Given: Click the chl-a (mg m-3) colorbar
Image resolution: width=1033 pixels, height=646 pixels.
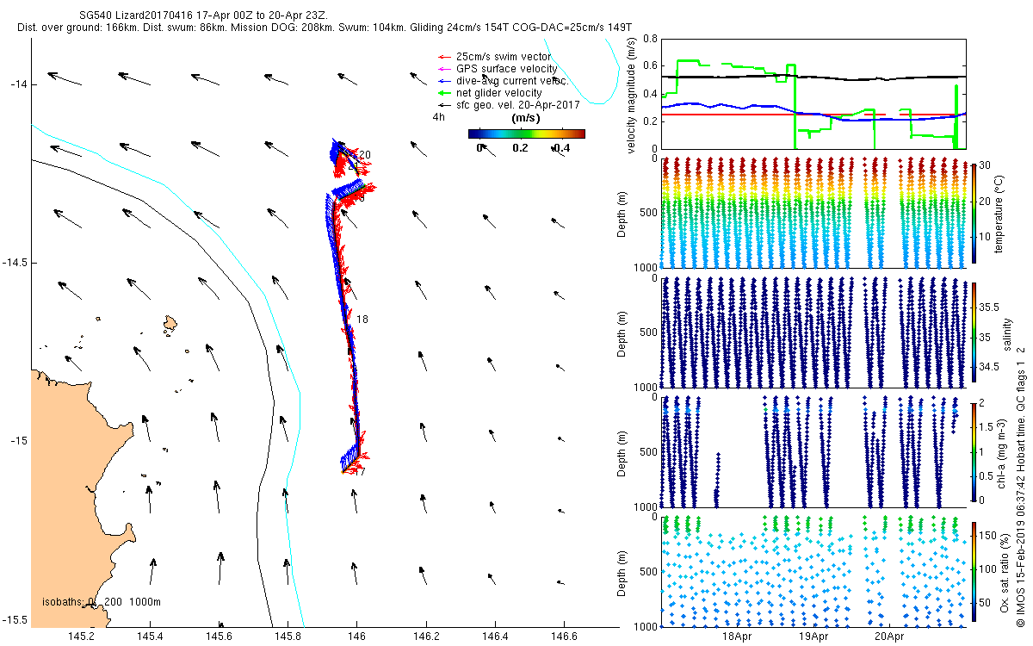Looking at the screenshot, I should (974, 452).
